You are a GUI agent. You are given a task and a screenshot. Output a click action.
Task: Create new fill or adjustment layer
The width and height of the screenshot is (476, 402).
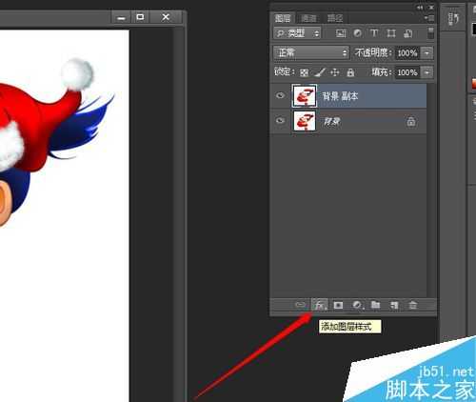[357, 305]
